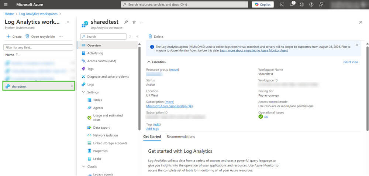Close the sharedtest blade
Screen dimensions: 369x176
pyautogui.click(x=361, y=22)
